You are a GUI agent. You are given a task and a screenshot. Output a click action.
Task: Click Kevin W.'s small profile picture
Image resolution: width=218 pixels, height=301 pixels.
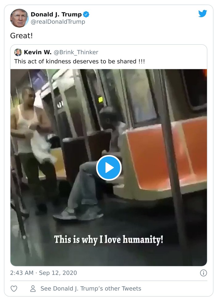[18, 52]
